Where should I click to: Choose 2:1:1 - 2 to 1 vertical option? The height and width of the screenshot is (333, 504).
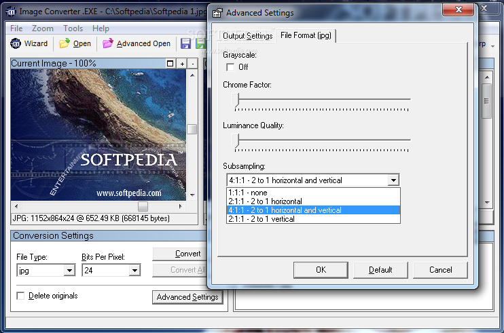(x=313, y=219)
